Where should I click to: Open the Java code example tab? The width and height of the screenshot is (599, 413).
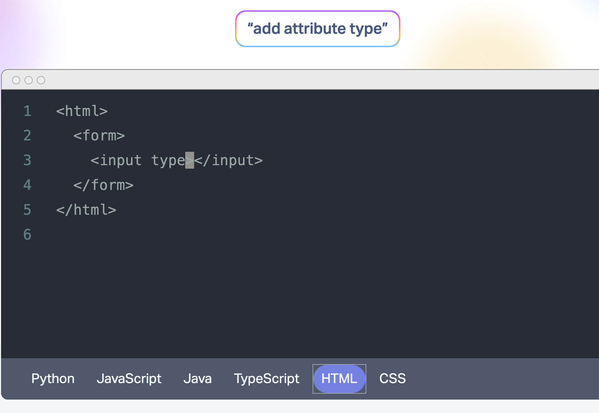tap(198, 379)
